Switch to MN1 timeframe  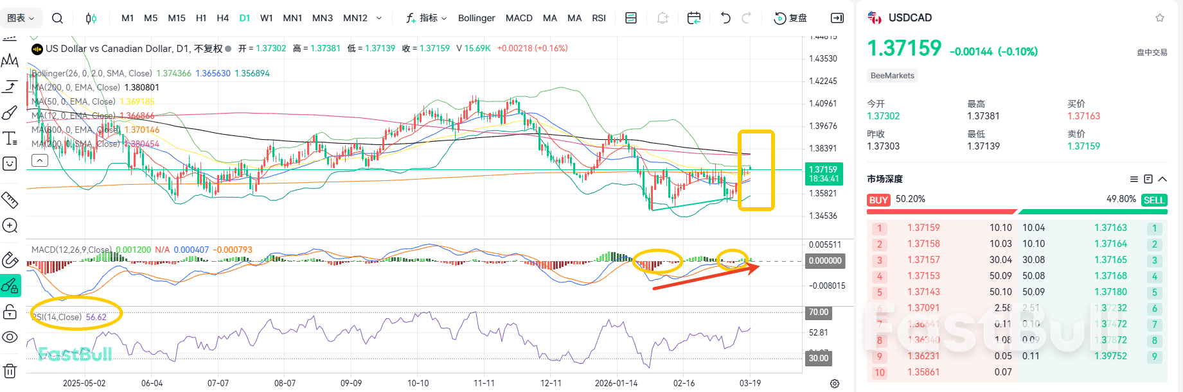click(292, 18)
